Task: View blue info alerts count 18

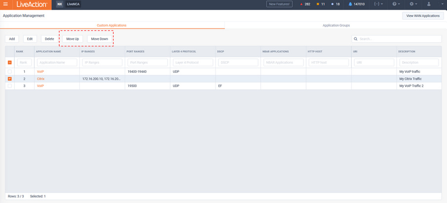Action: pos(335,4)
